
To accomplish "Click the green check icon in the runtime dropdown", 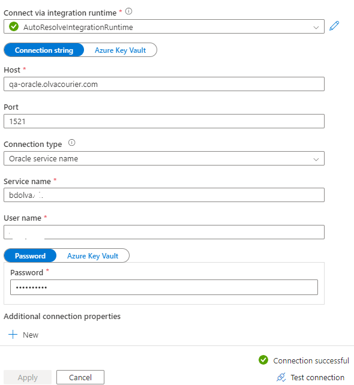I will [14, 26].
